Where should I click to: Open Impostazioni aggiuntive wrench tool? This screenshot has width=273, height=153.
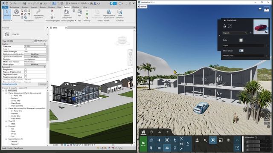click(x=38, y=14)
